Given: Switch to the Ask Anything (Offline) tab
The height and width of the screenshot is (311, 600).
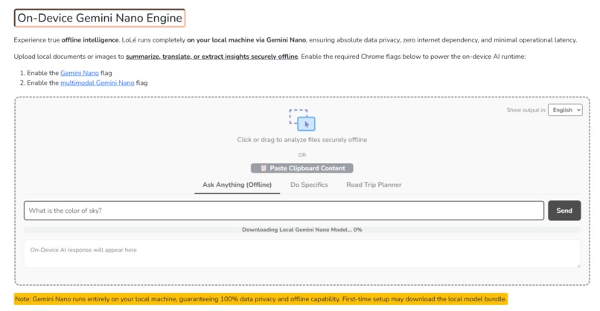Looking at the screenshot, I should click(237, 185).
